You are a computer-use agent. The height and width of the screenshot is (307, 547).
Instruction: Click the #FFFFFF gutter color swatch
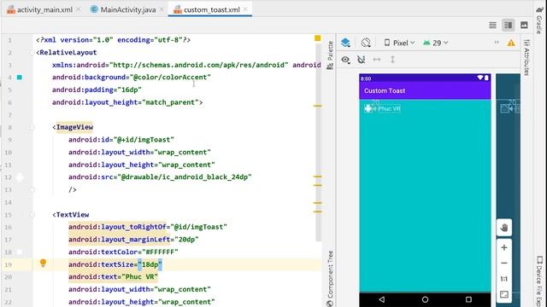(20, 252)
